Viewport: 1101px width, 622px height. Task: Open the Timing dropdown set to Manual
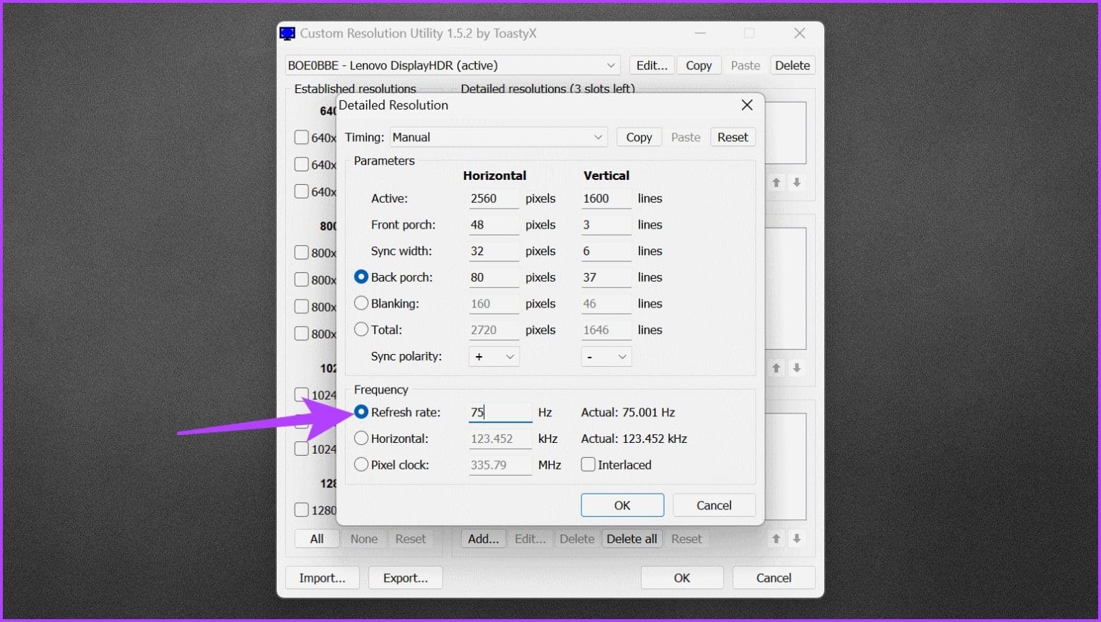(x=498, y=137)
